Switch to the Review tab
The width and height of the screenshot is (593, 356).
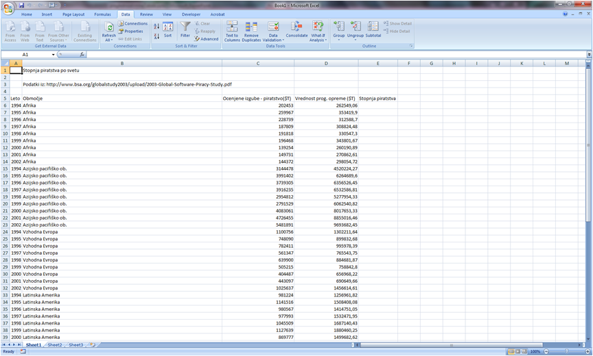pyautogui.click(x=146, y=14)
